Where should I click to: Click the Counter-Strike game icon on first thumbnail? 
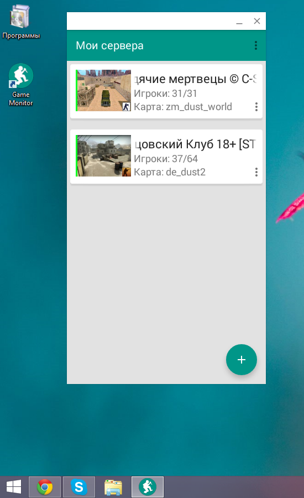click(127, 107)
